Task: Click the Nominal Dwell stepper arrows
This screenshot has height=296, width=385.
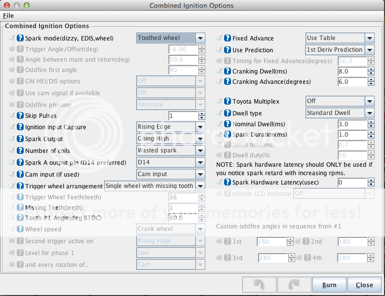Action: [371, 124]
